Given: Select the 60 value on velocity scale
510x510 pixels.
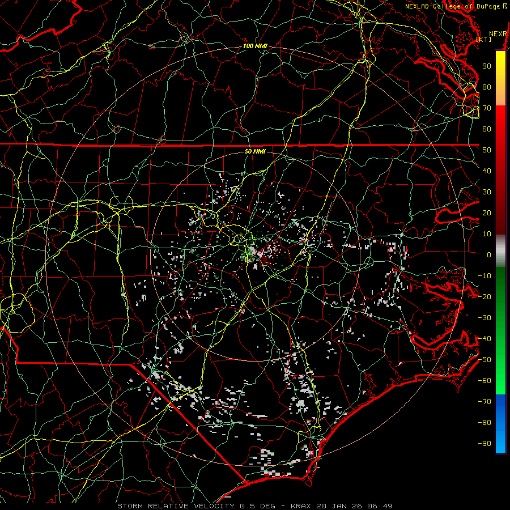Looking at the screenshot, I should [487, 129].
